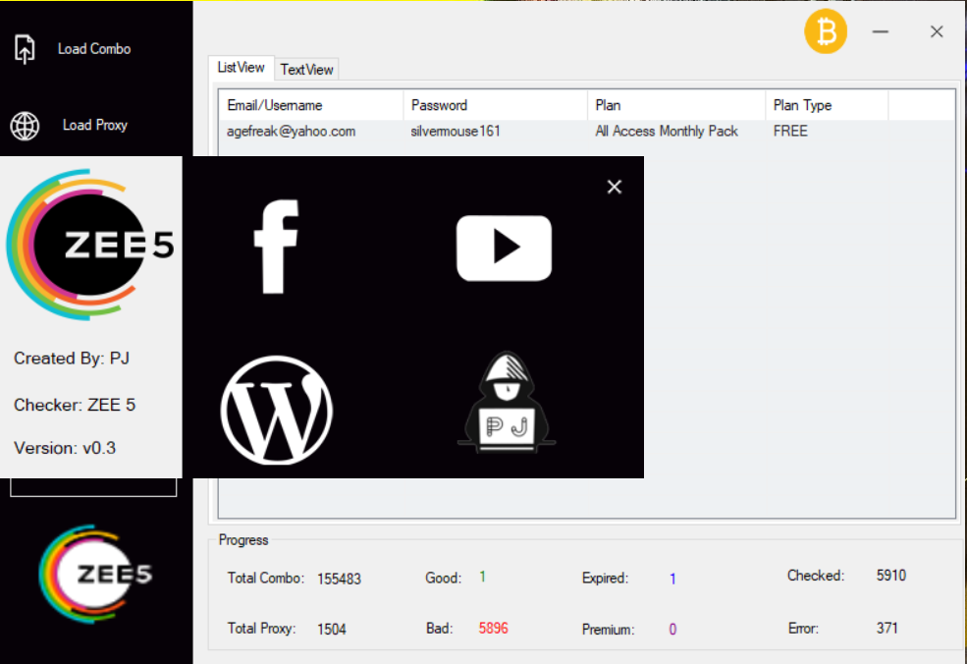Sort by the Email/Username column header
Viewport: 967px width, 664px height.
(x=311, y=105)
